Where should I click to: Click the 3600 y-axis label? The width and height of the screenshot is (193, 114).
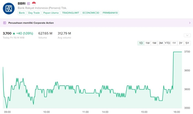(x=187, y=89)
